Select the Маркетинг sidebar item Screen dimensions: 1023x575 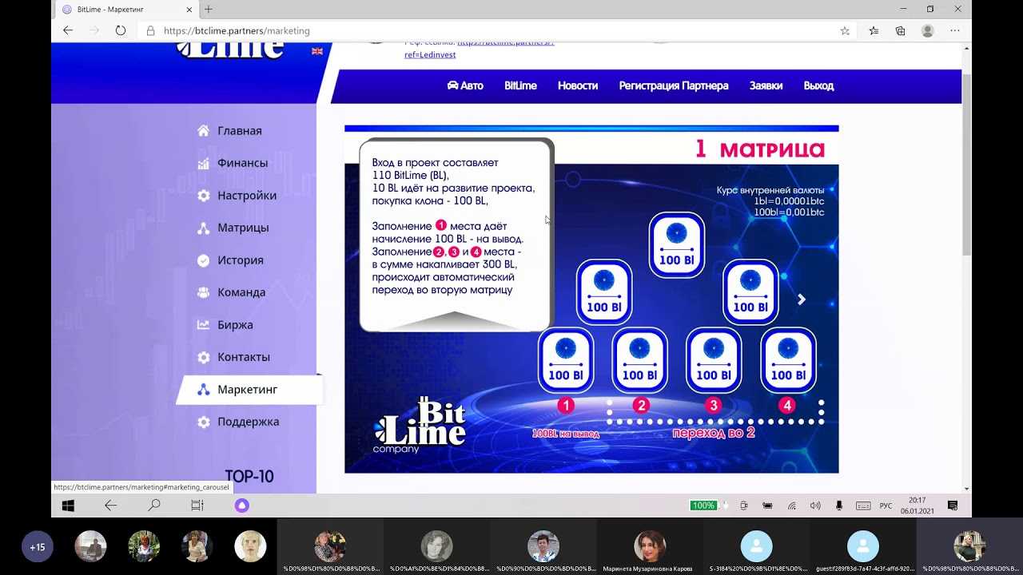tap(249, 390)
